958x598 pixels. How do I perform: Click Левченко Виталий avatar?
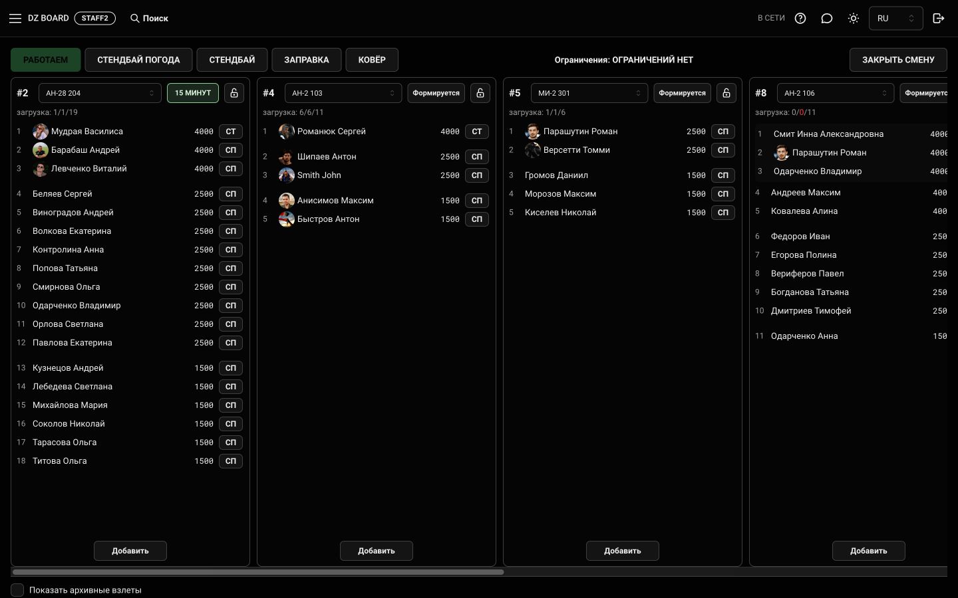(41, 169)
